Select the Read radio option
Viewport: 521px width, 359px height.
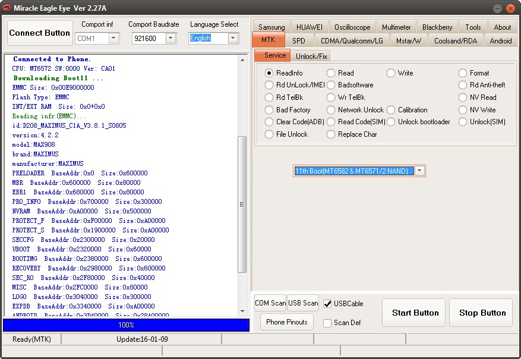click(331, 73)
